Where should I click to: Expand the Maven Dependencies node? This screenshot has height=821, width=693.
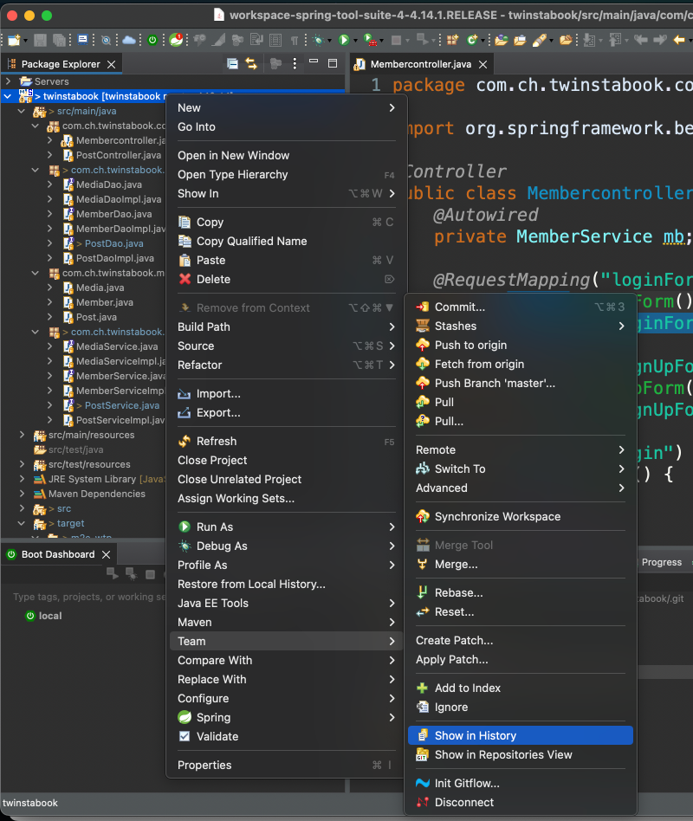22,494
